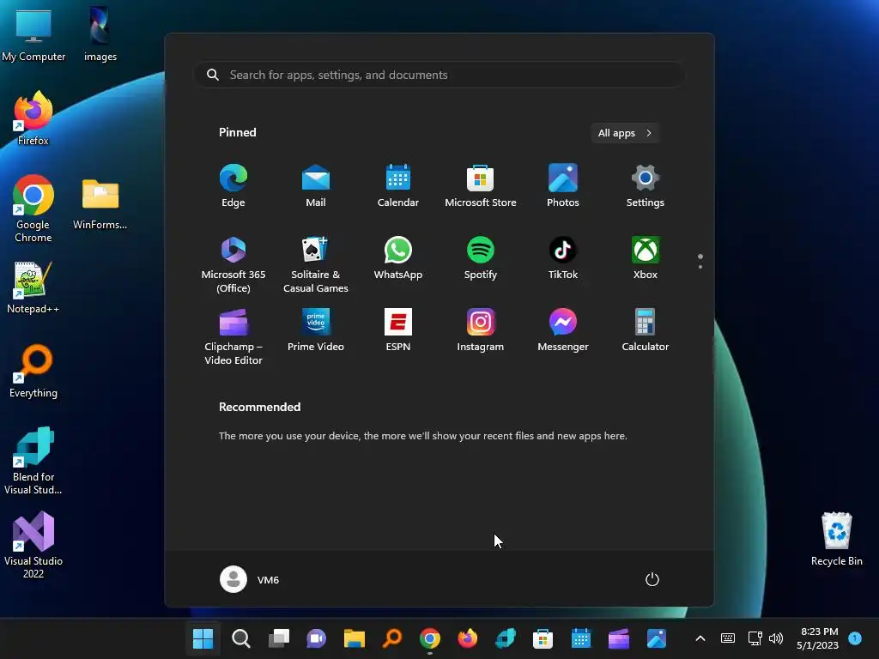Select Visual Studio 2022 desktop shortcut

pos(33,545)
